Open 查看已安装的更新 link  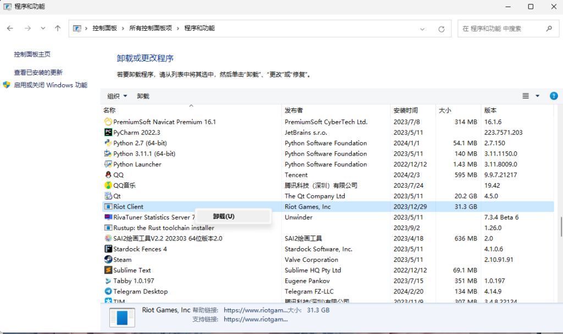pos(38,73)
